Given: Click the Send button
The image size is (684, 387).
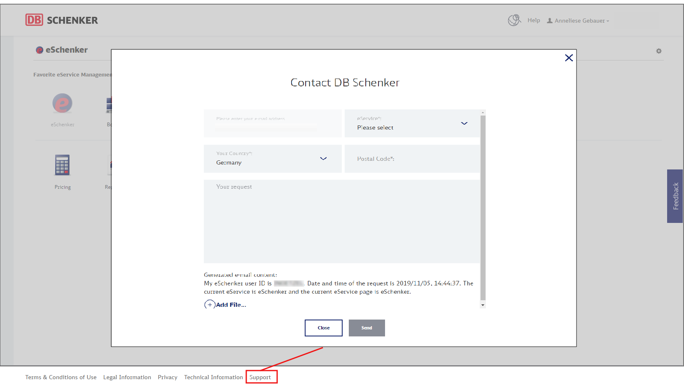Looking at the screenshot, I should (x=367, y=328).
